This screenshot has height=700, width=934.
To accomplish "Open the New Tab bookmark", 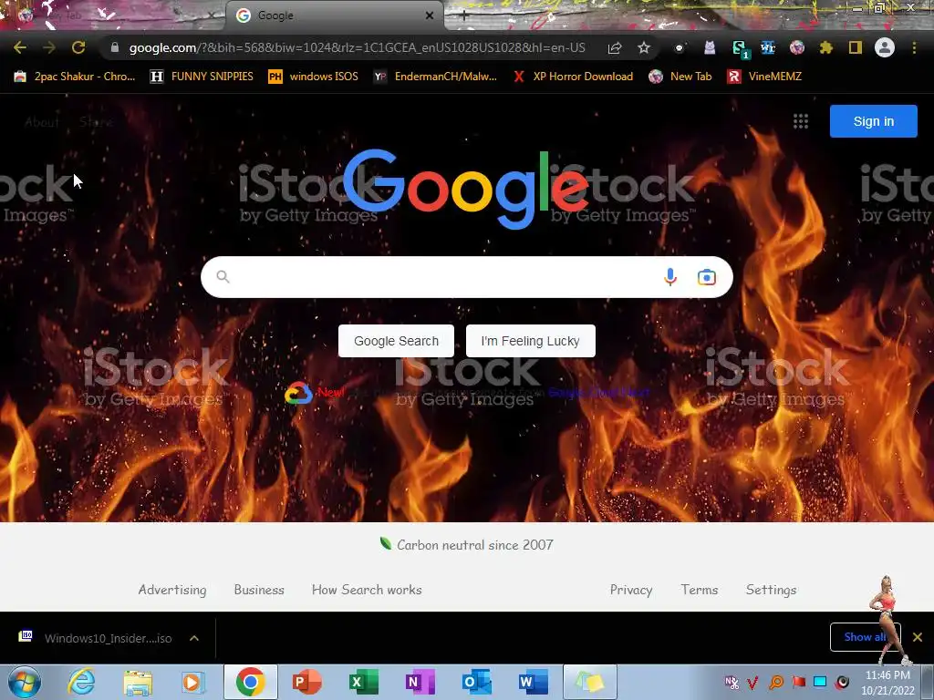I will point(680,77).
